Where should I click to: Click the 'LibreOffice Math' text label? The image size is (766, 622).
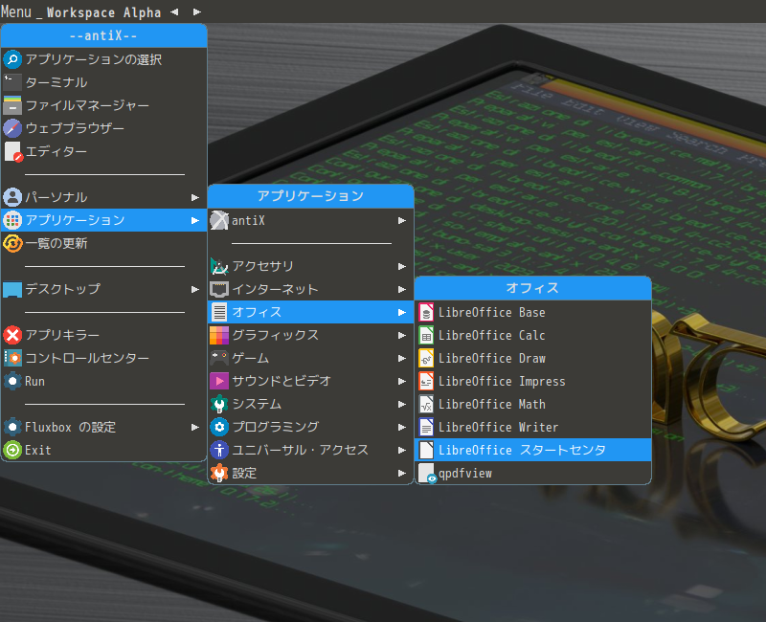(492, 404)
